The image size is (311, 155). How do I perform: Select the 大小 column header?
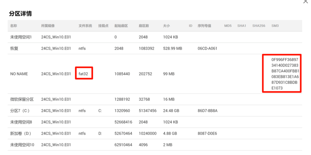(x=166, y=26)
